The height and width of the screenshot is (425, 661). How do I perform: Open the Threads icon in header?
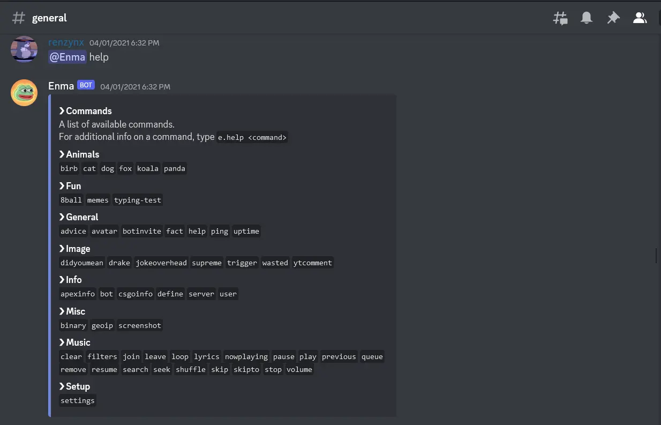click(x=560, y=18)
